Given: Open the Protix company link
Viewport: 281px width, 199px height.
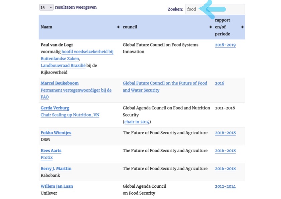Looking at the screenshot, I should pos(46,158).
